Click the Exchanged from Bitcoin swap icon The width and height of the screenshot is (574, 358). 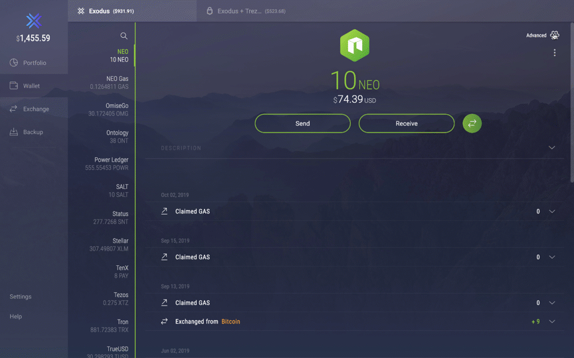[x=164, y=321]
